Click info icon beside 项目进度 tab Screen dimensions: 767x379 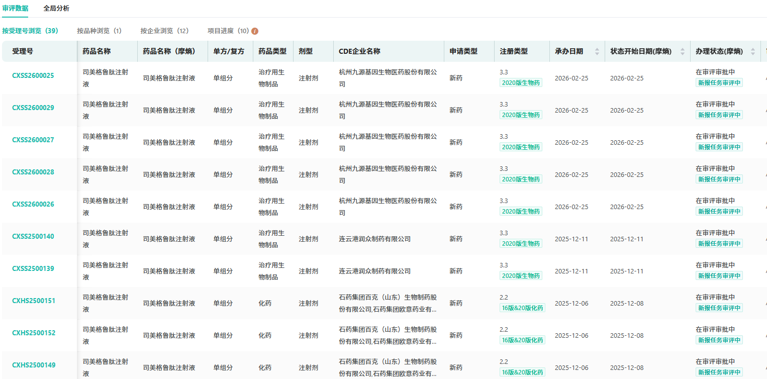point(255,31)
